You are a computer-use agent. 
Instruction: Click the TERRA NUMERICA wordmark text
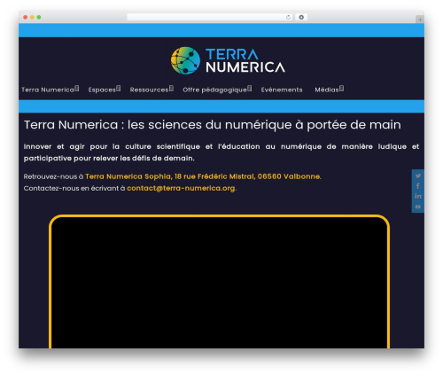click(245, 60)
